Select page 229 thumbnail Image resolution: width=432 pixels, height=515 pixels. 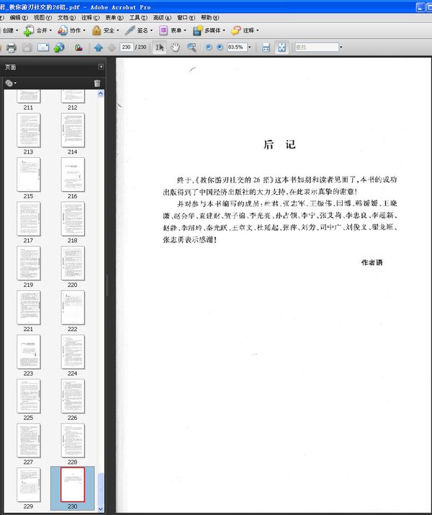click(29, 485)
